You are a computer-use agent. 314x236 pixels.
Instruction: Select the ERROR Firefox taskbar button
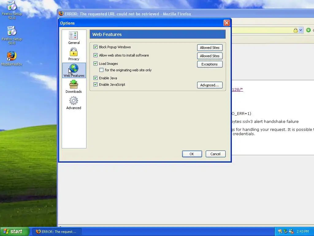tap(57, 232)
